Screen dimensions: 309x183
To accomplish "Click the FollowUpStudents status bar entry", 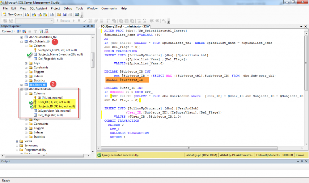I will click(x=268, y=155).
